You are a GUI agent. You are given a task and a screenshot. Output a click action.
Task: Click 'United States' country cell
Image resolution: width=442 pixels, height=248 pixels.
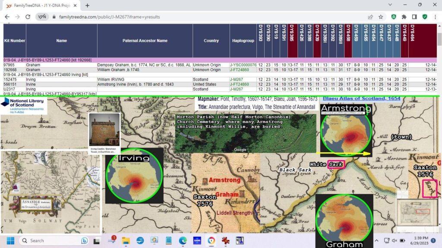pos(211,85)
